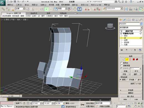Click the 收缩 (Shrink) button
Screen dimensions: 144x108
click(125, 71)
